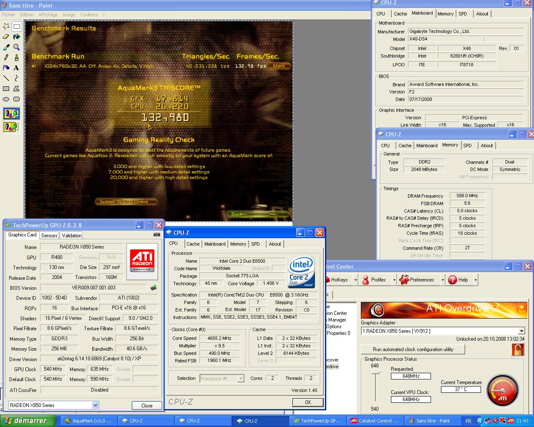
Task: Click the Core Speed value 4655.2 MHz
Action: [x=219, y=338]
